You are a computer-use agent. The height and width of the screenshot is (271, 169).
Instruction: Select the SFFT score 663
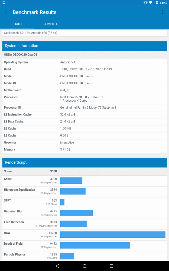coord(54,200)
